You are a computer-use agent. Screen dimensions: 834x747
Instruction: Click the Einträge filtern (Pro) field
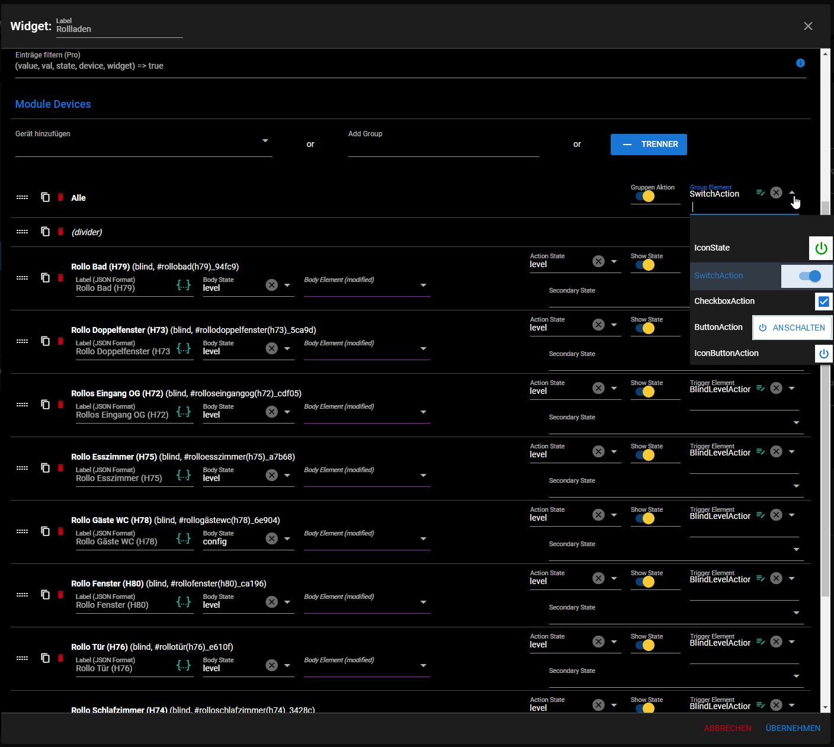tap(410, 66)
